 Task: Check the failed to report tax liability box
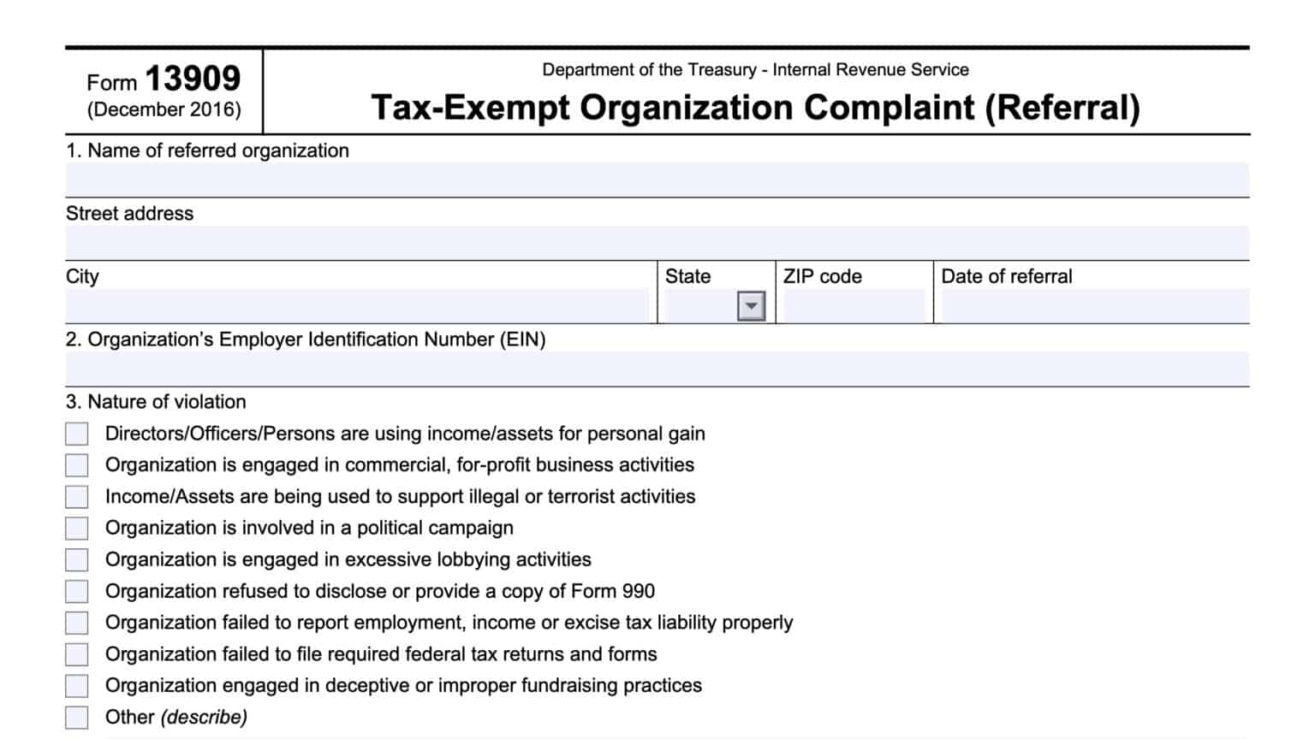[x=77, y=623]
